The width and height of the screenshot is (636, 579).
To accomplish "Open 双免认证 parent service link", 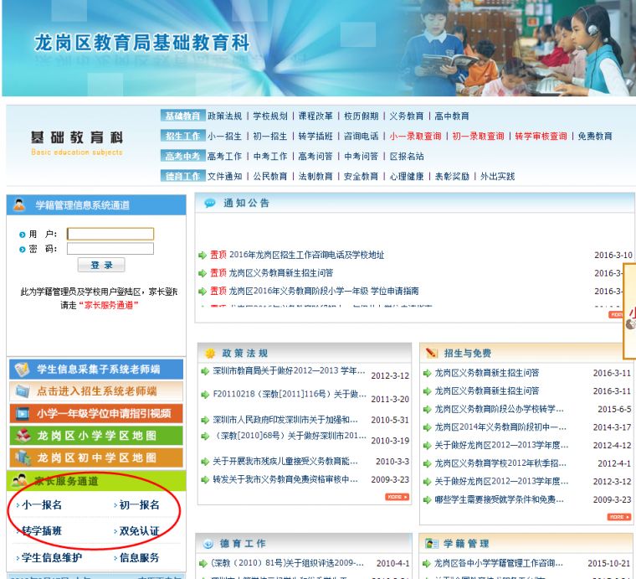I will click(x=139, y=531).
